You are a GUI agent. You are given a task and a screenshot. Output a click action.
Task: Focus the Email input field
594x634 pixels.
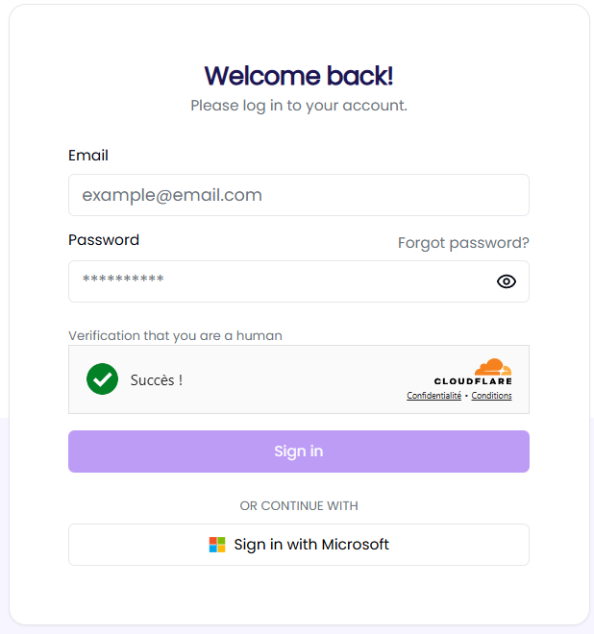298,195
